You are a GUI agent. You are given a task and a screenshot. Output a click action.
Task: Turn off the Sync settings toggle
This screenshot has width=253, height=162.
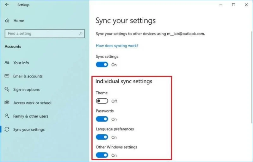[x=102, y=65]
